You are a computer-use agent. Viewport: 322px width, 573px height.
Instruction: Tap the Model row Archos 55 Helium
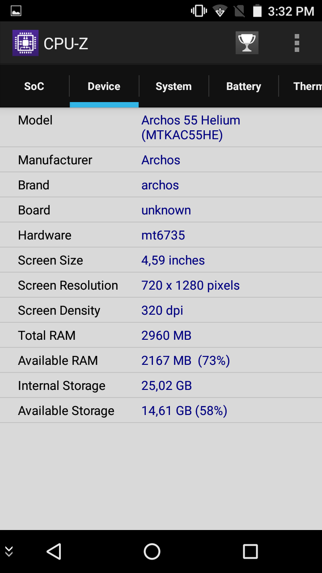click(x=161, y=128)
